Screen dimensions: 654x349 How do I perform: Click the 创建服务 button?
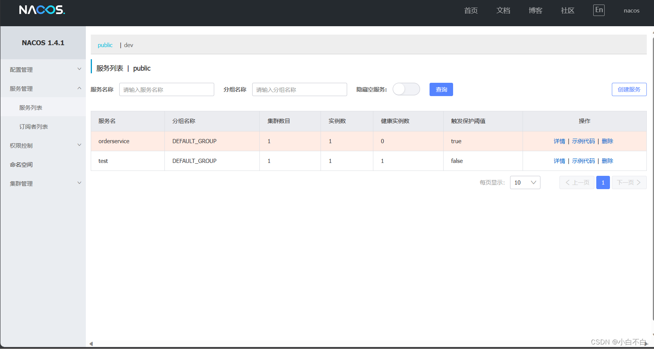[x=629, y=90]
